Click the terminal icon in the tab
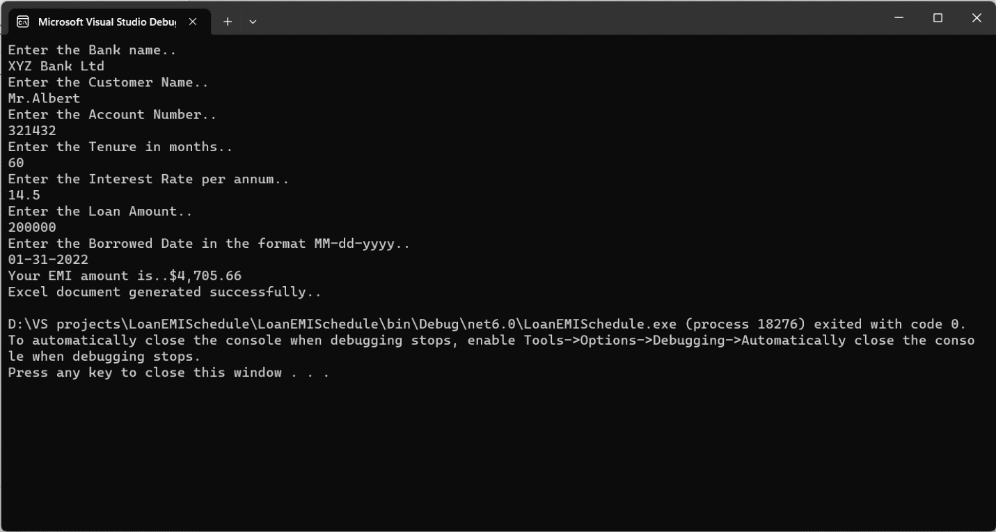Screen dimensions: 996x532 [22, 22]
